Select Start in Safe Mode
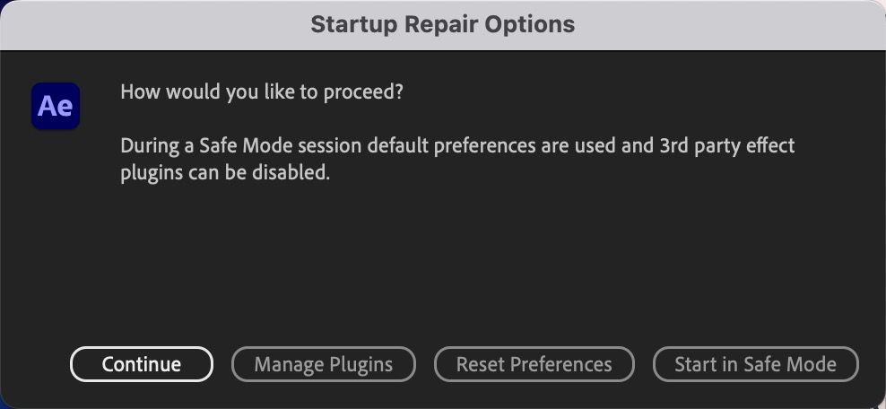886x409 pixels. [x=755, y=364]
